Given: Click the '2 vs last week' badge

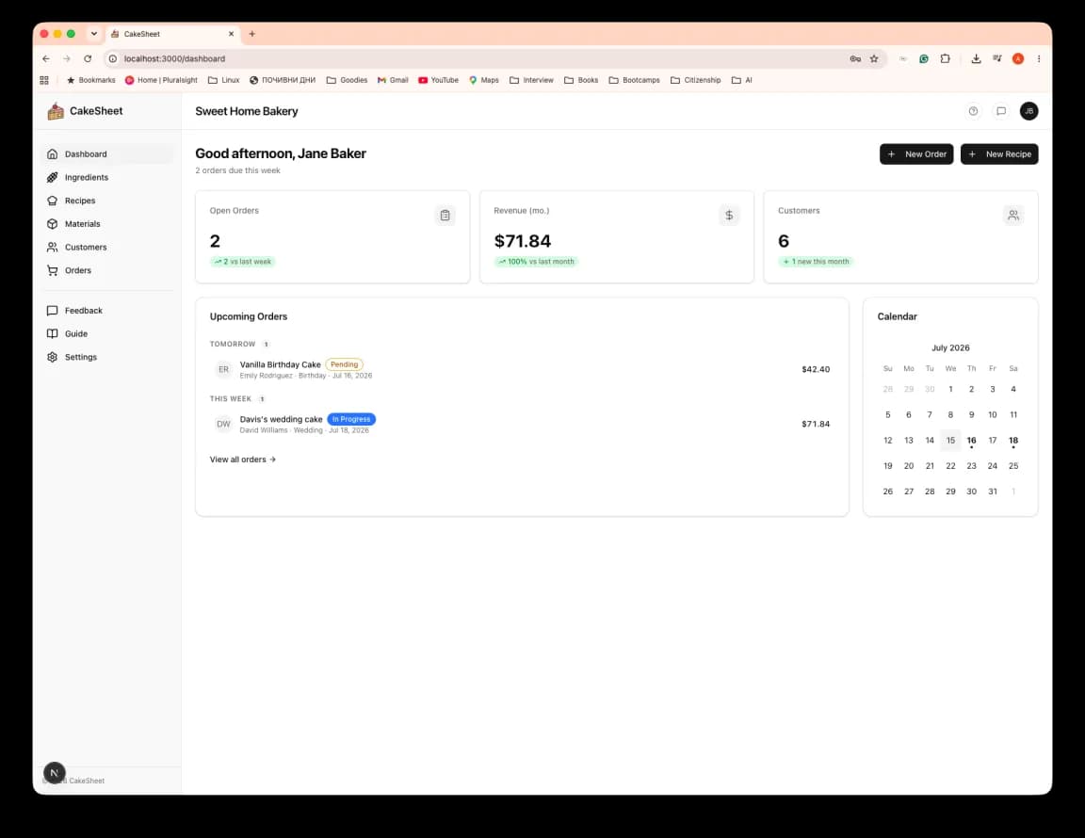Looking at the screenshot, I should [242, 262].
